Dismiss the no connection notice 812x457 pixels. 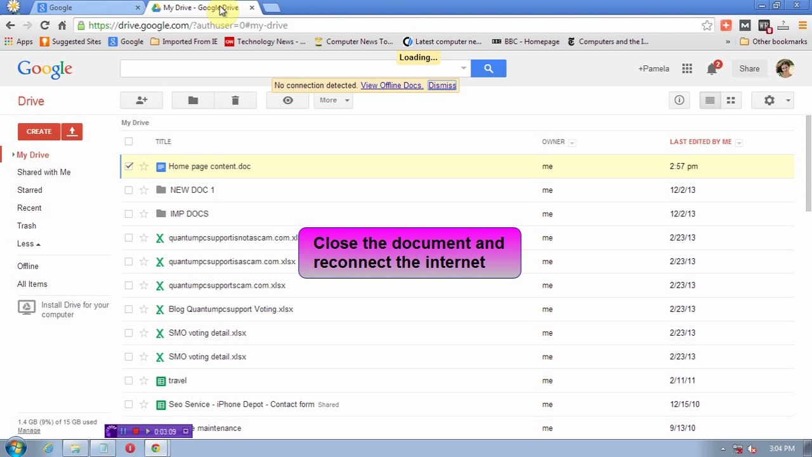click(442, 85)
